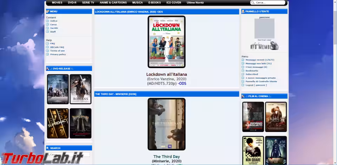Open Messaggi non letti (31)
Screen dimensions: 337x165
259,64
